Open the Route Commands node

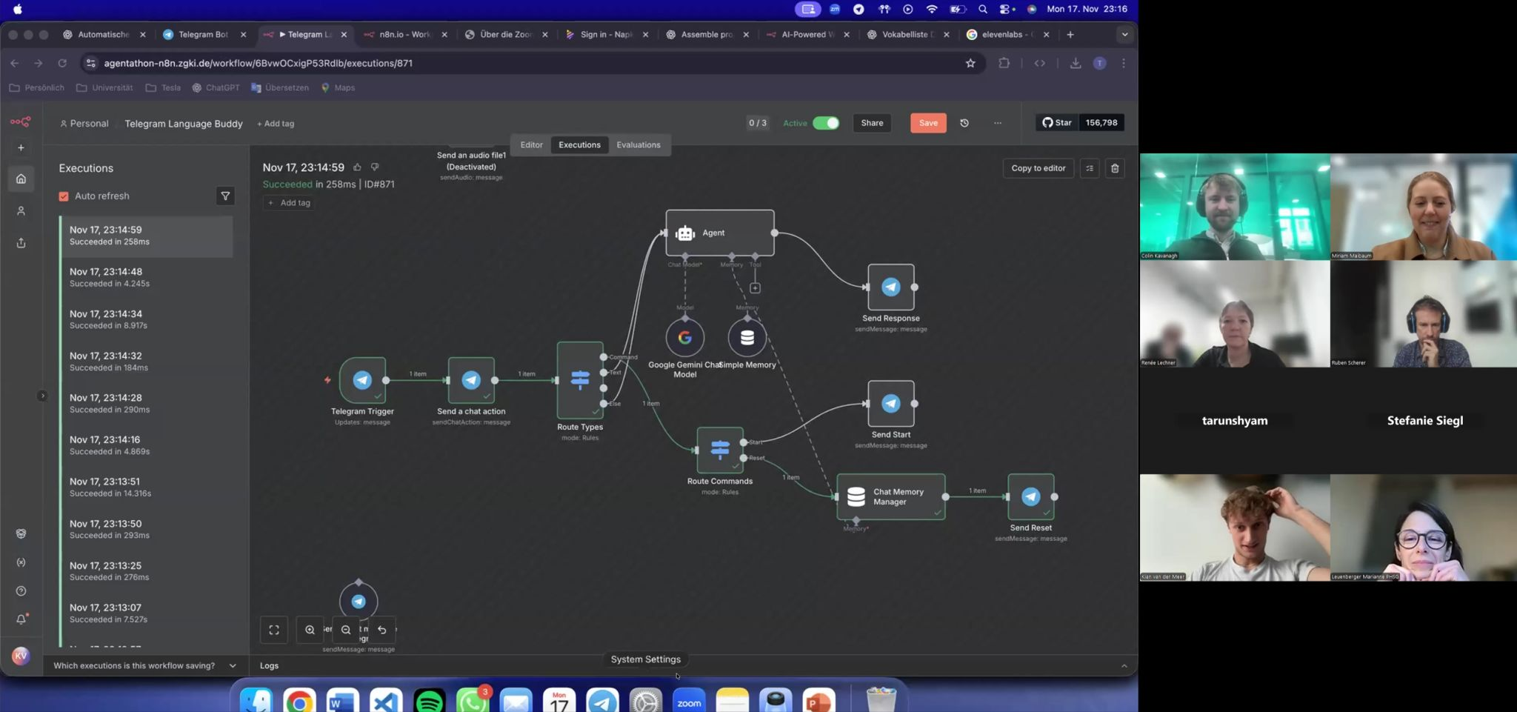pos(719,450)
